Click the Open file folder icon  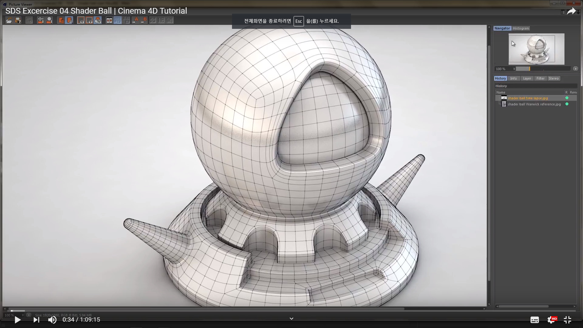click(x=9, y=20)
